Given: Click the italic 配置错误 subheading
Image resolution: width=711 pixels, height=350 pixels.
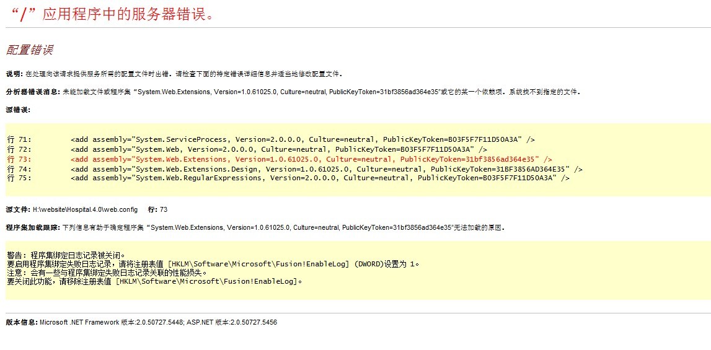Looking at the screenshot, I should pos(29,50).
